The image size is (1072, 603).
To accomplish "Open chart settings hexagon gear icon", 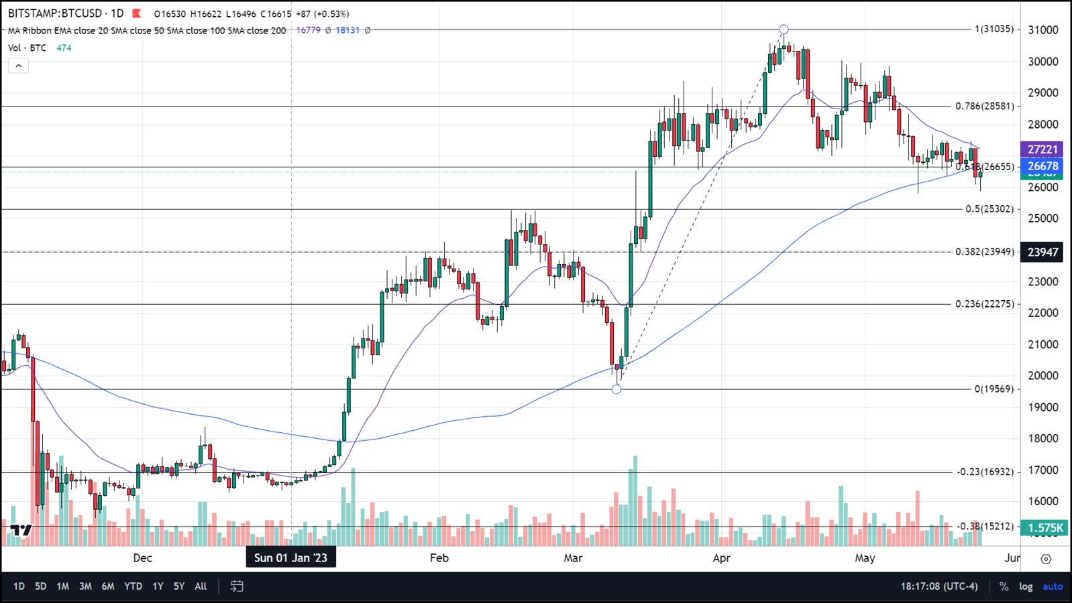I will (1046, 558).
